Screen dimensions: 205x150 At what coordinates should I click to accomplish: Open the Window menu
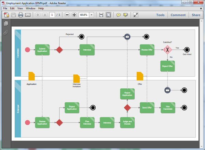(x=30, y=8)
